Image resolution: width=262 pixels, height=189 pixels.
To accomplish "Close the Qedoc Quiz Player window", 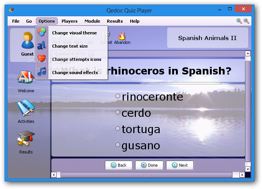I will pyautogui.click(x=243, y=9).
